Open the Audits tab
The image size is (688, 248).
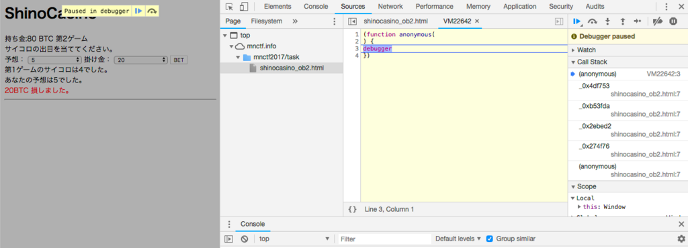tap(595, 7)
